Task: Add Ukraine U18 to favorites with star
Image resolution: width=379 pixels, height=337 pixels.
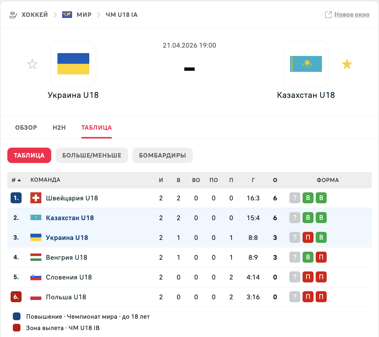Action: pos(33,64)
